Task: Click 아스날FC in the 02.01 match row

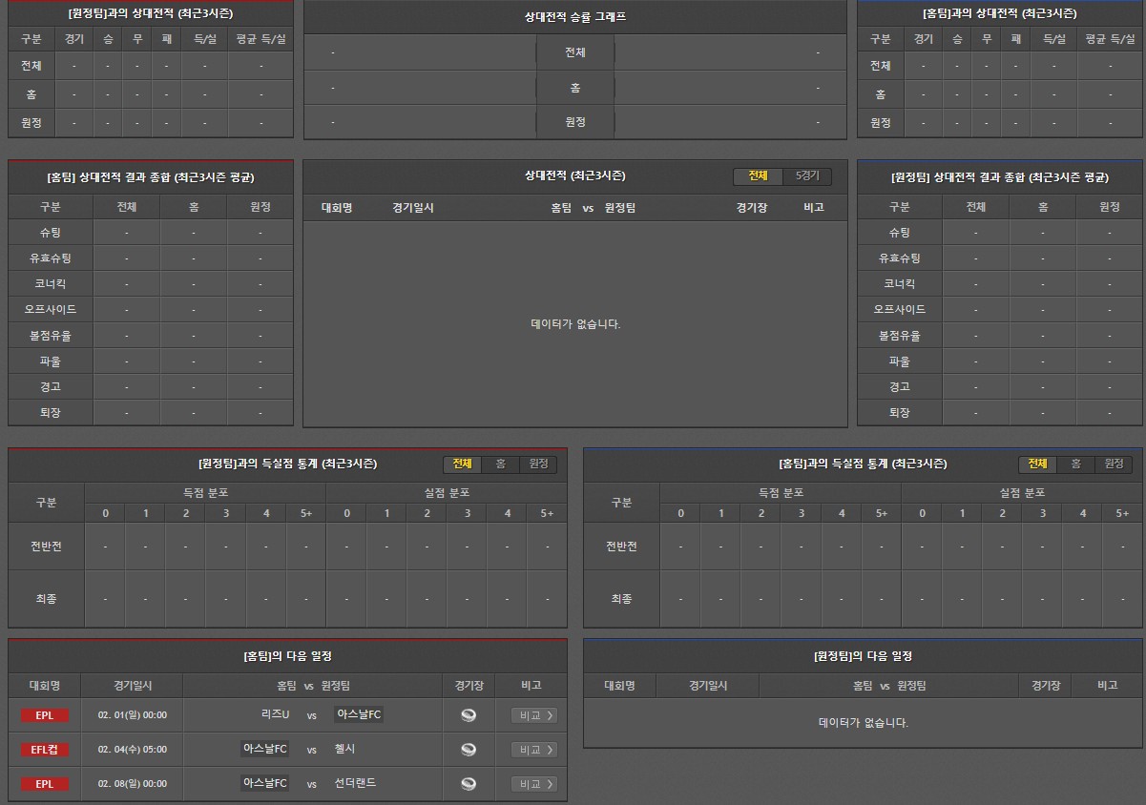Action: click(359, 714)
